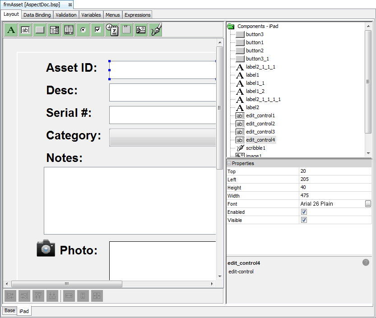Collapse the Properties section
The height and width of the screenshot is (318, 376).
pos(229,163)
